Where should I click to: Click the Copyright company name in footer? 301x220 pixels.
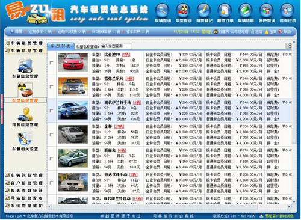tap(50, 216)
